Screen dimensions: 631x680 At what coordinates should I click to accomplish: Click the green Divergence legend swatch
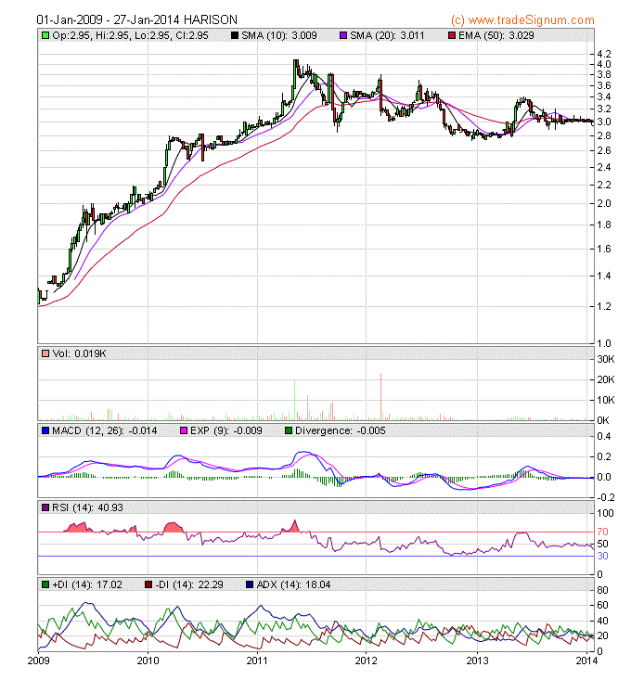click(x=289, y=430)
